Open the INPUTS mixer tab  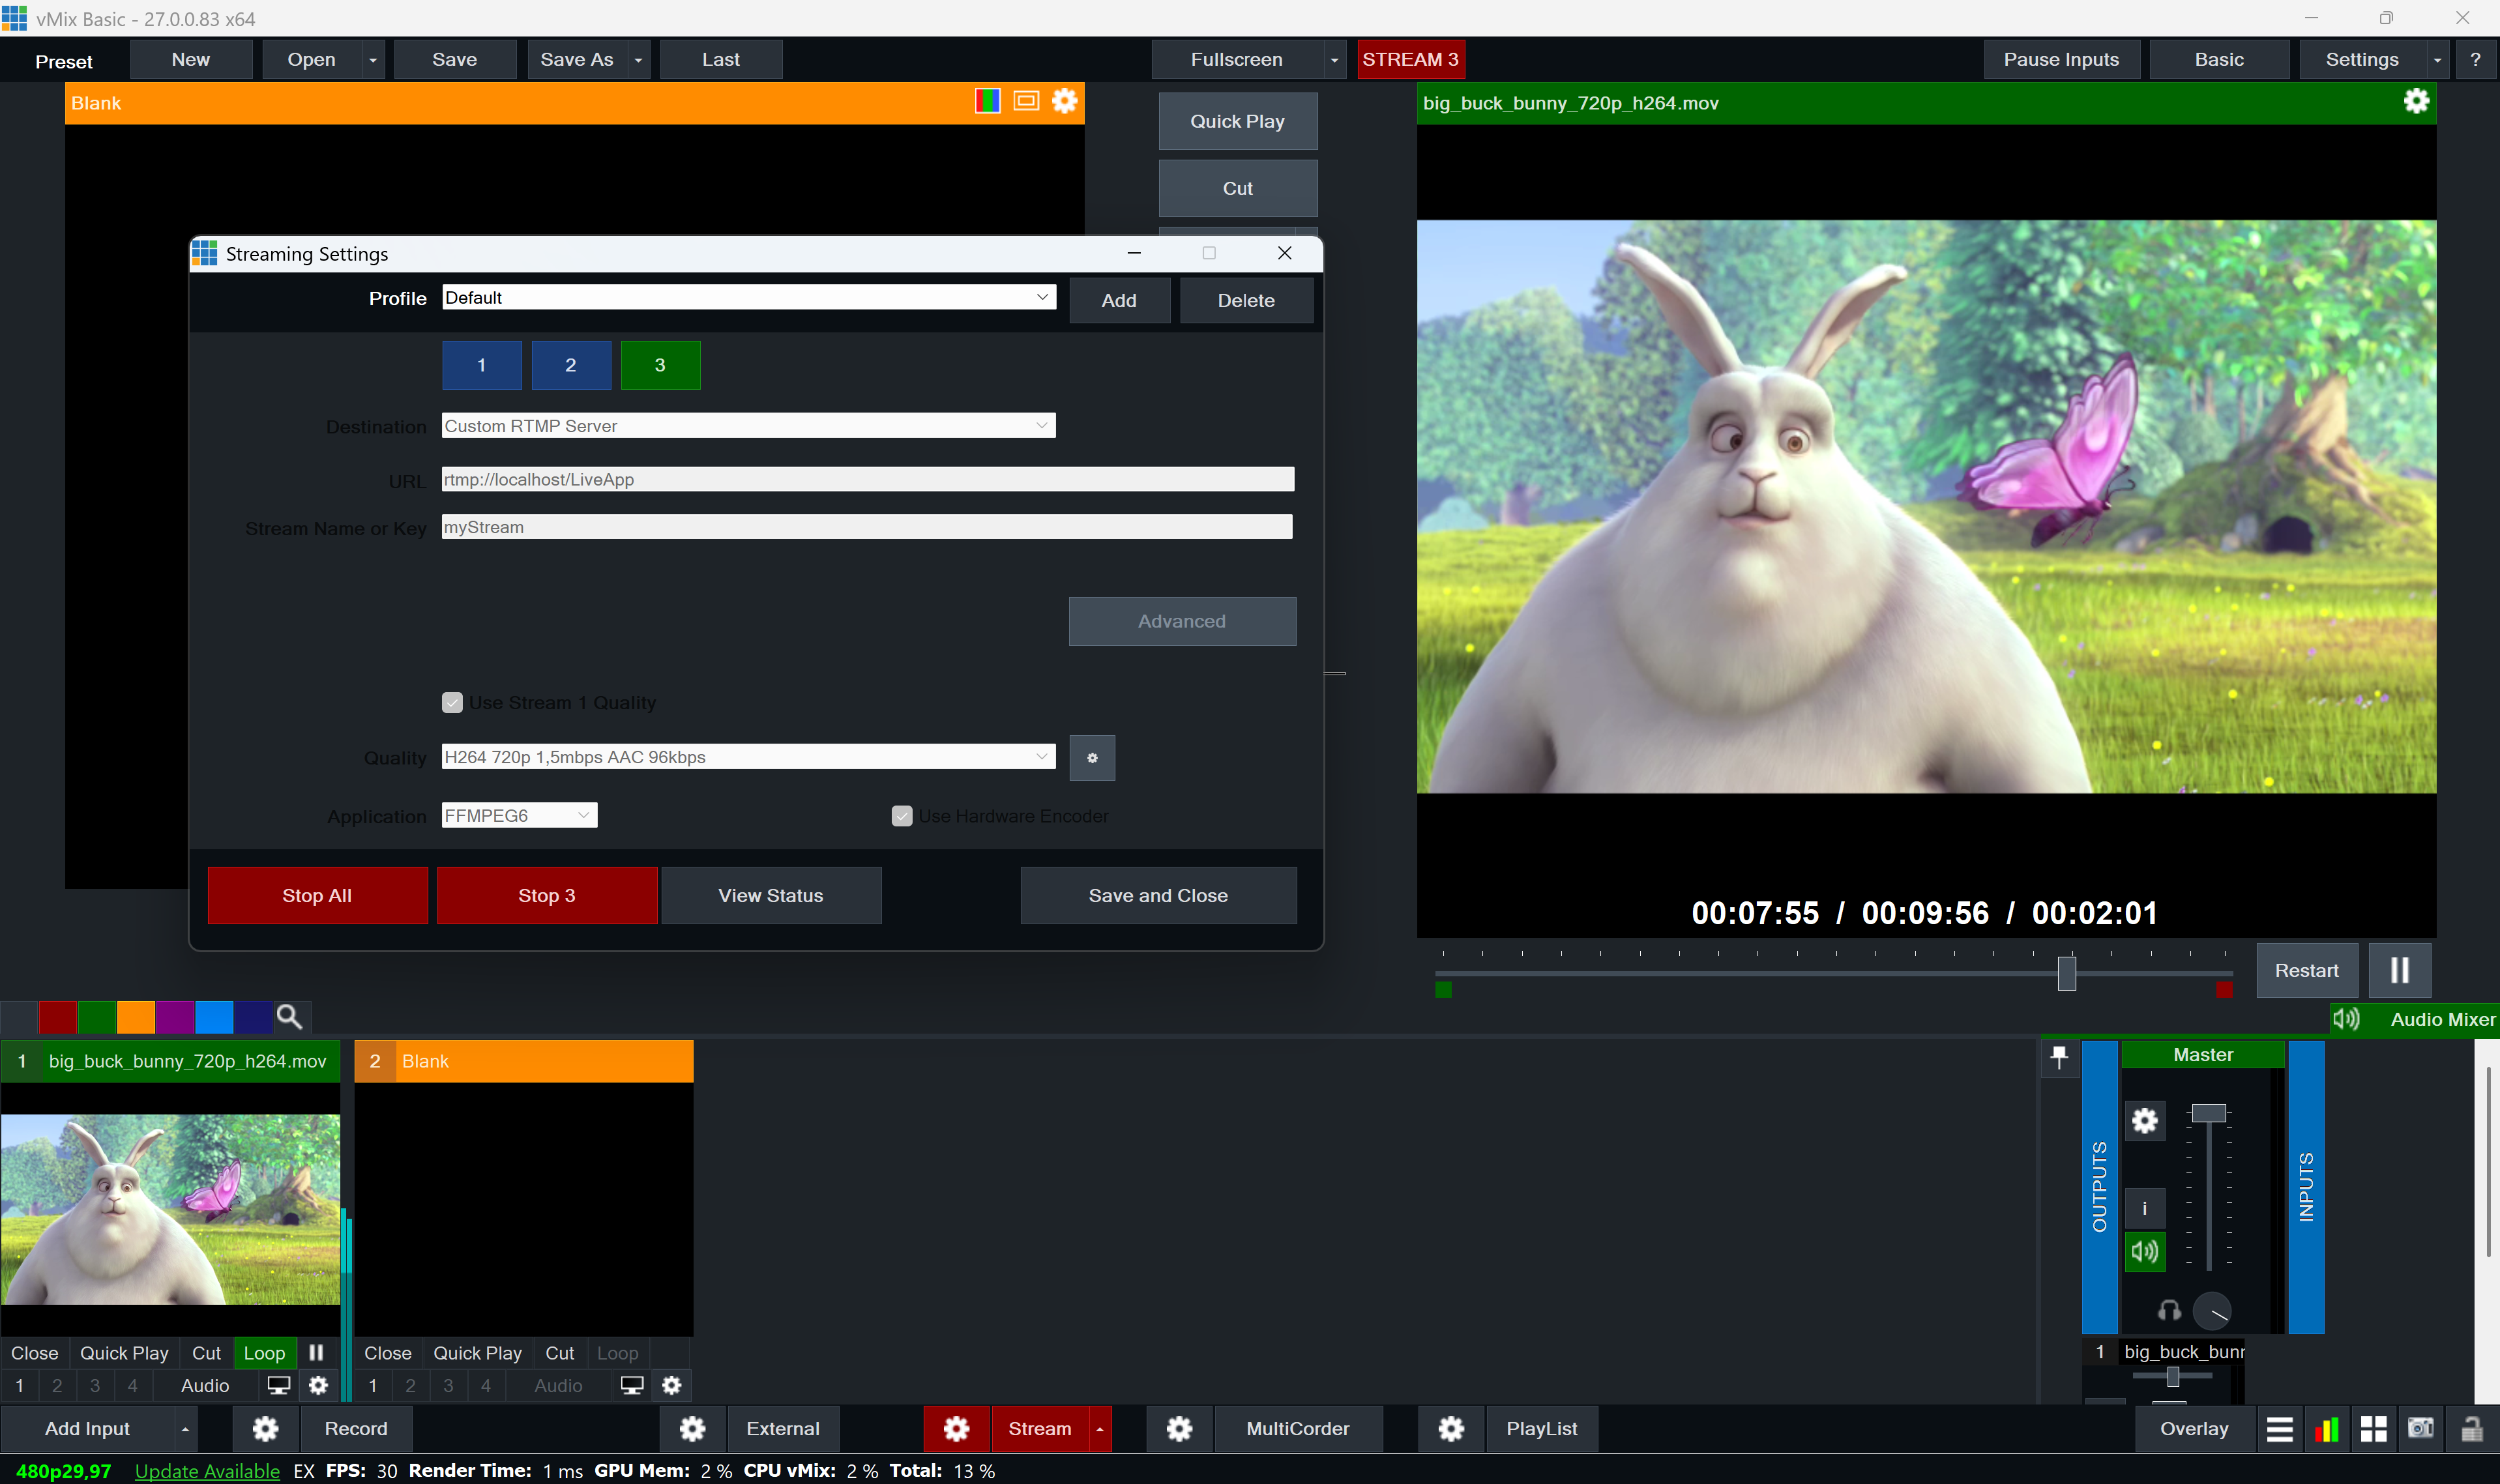2306,1186
